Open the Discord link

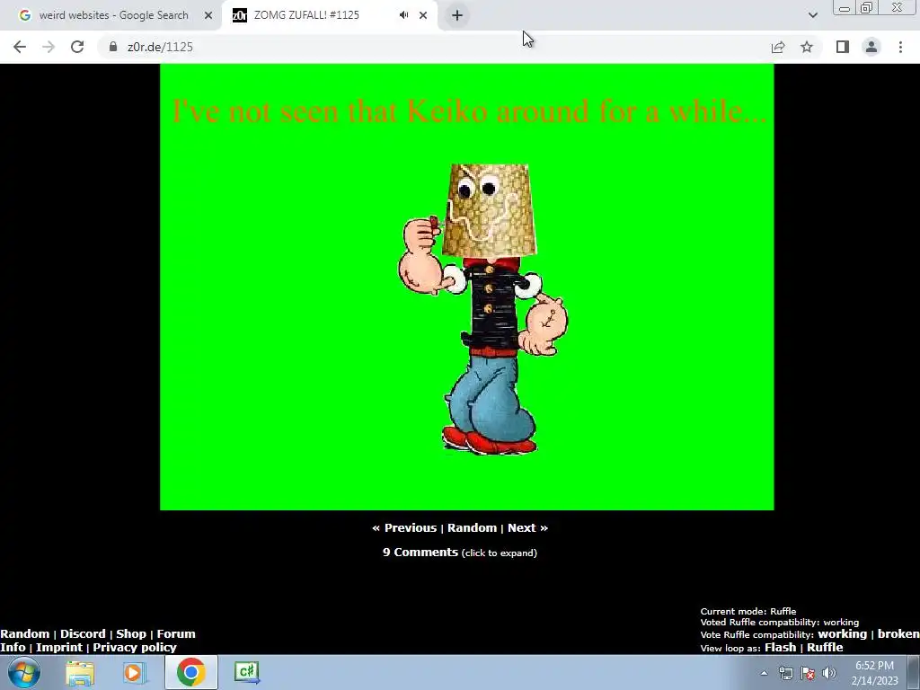pos(83,633)
